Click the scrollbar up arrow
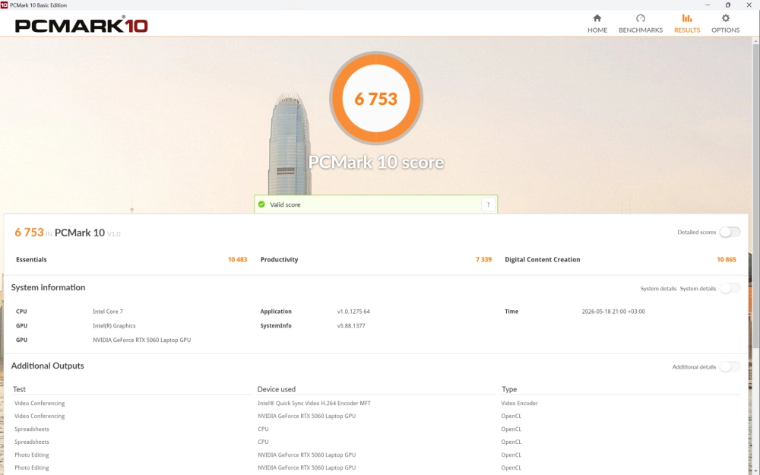 point(755,41)
